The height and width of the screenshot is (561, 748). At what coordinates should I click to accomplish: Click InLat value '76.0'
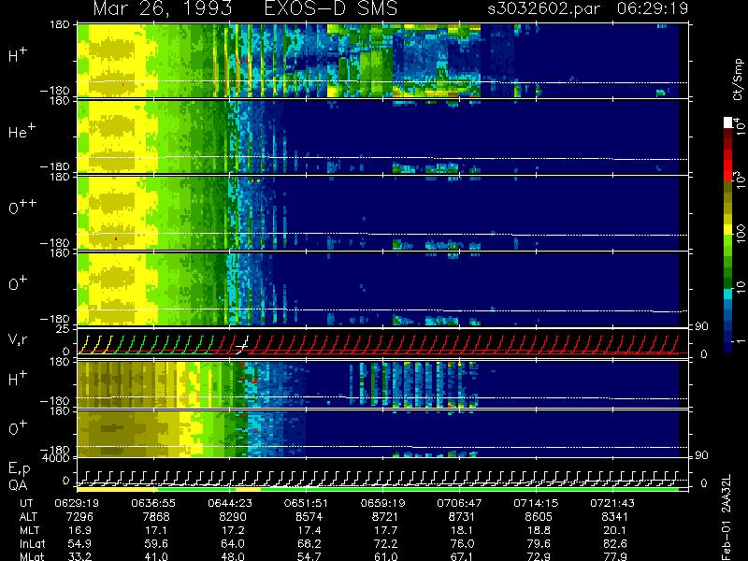462,543
